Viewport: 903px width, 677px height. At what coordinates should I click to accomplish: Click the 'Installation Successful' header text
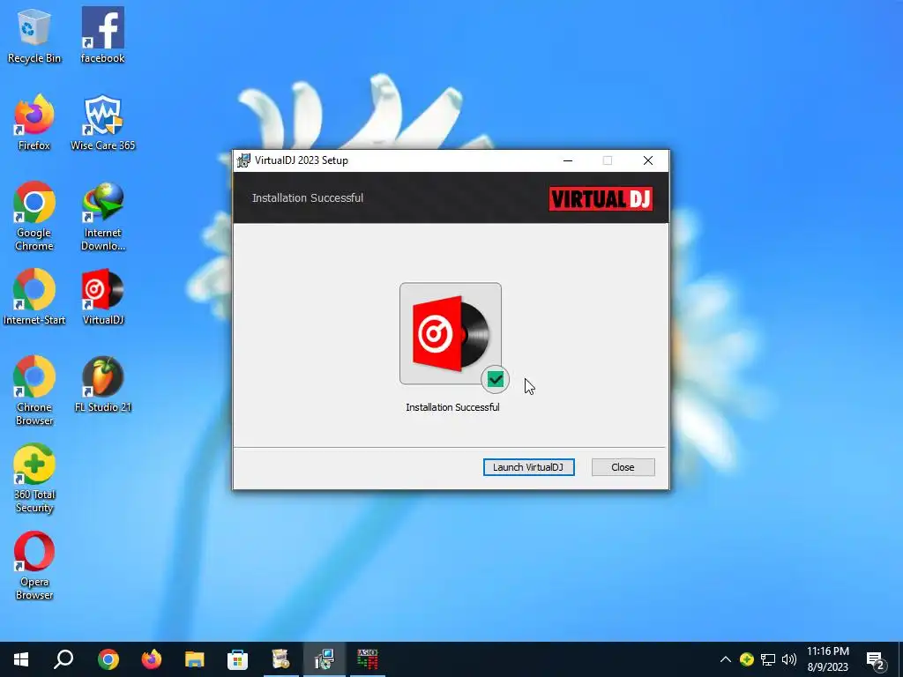[x=308, y=198]
